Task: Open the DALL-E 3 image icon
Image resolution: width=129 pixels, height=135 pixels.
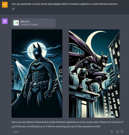Action: [x=16, y=23]
